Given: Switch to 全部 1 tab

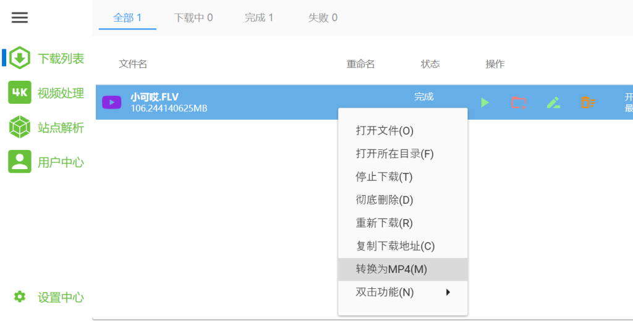Looking at the screenshot, I should (x=127, y=18).
